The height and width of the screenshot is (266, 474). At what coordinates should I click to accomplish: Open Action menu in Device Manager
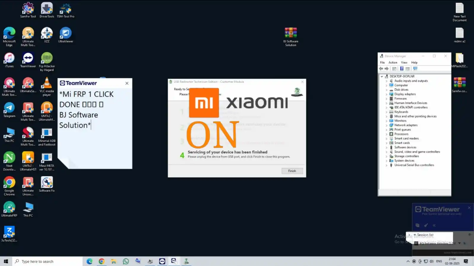tap(393, 62)
